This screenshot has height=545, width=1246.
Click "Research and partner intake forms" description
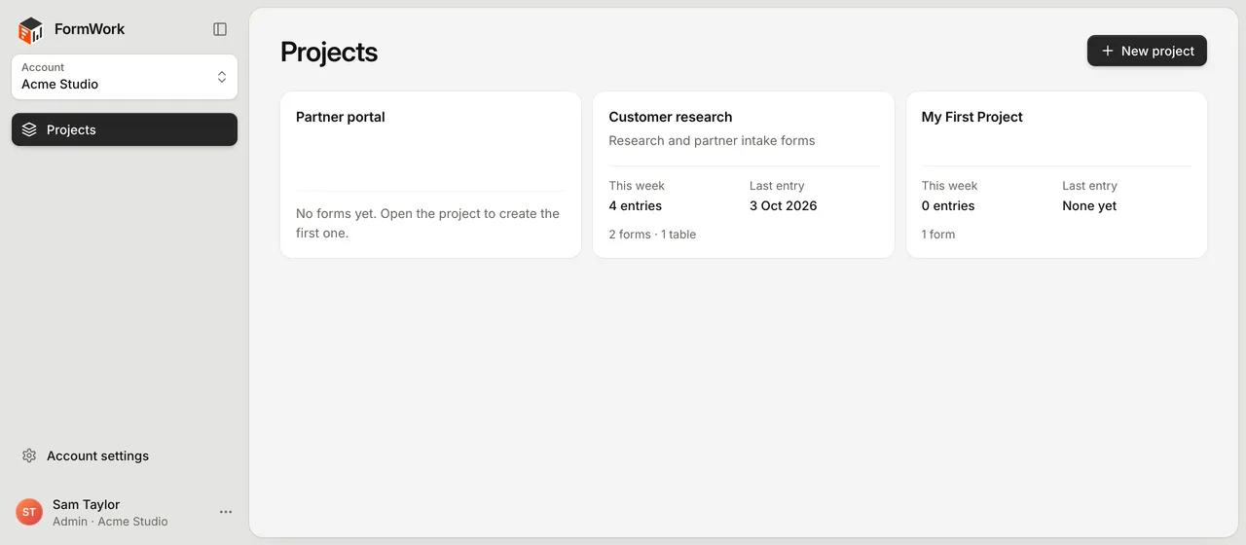point(712,140)
